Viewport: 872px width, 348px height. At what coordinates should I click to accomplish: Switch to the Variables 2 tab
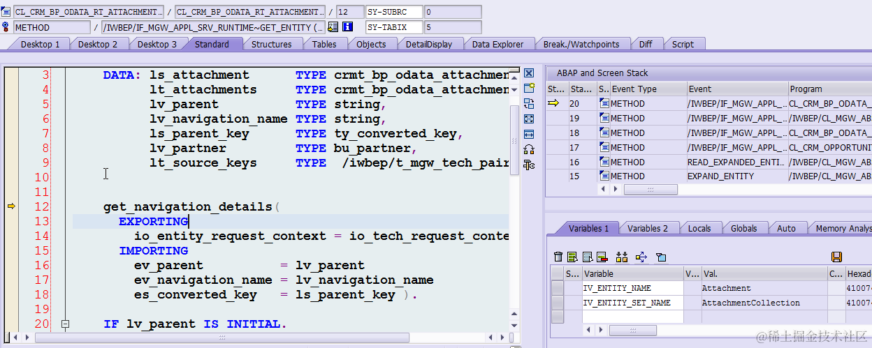click(x=648, y=228)
